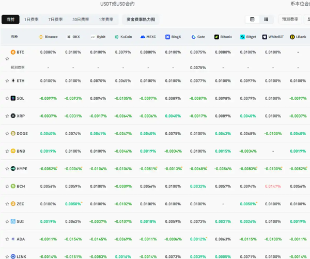Toggle the star next to SOL
The width and height of the screenshot is (310, 259).
click(7, 99)
